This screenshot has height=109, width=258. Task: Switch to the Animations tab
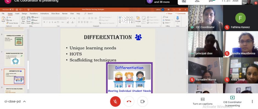pos(44,14)
